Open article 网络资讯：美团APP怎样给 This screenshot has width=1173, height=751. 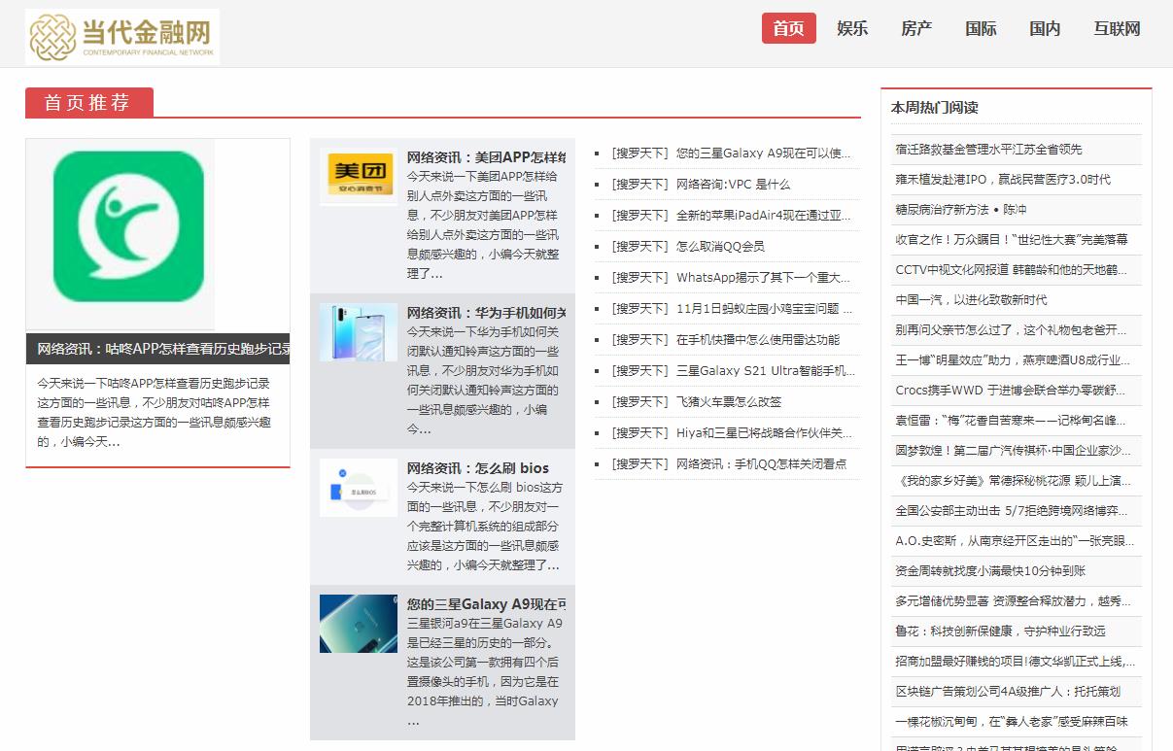[x=486, y=157]
